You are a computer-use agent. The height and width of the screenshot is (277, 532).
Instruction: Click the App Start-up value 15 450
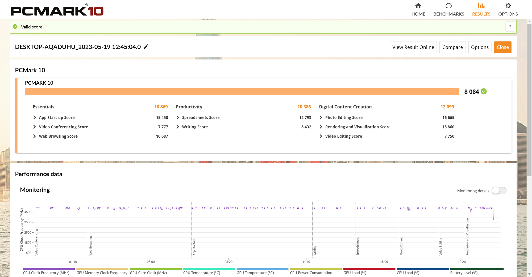tap(162, 117)
